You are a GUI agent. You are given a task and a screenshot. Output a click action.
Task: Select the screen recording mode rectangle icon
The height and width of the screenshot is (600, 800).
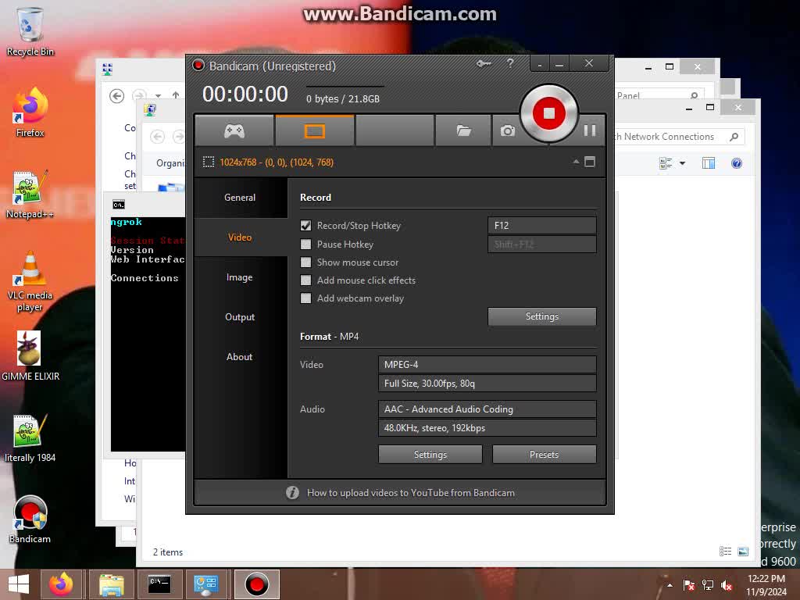click(x=314, y=131)
